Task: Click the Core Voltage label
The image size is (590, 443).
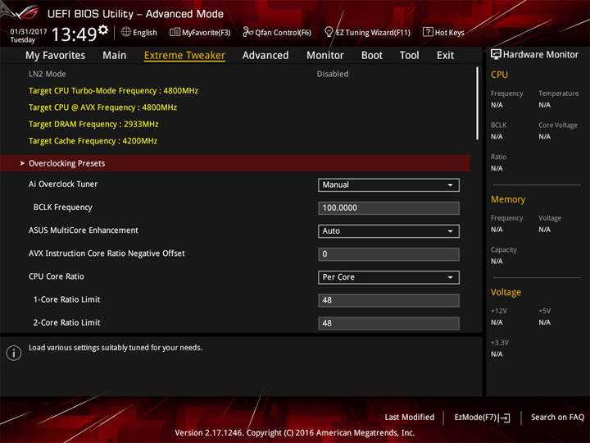Action: 558,125
